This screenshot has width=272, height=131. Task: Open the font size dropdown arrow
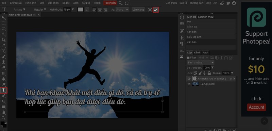point(73,10)
